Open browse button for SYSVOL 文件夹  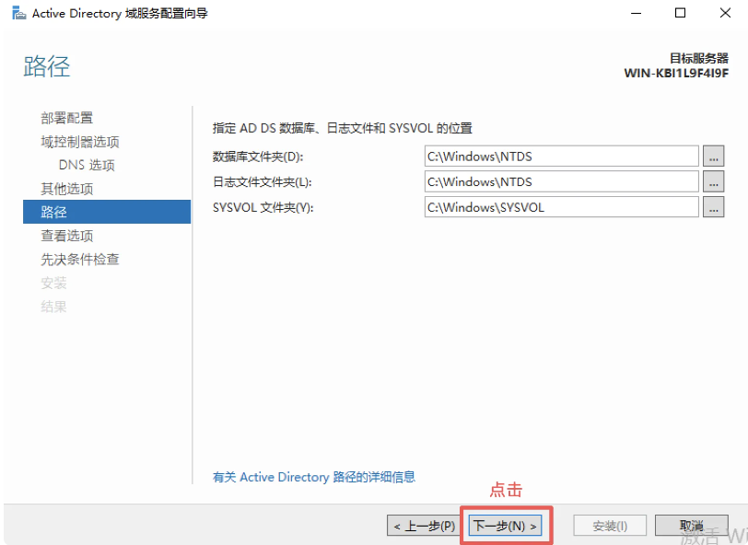coord(713,207)
